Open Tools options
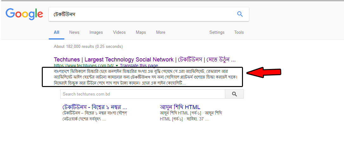 click(x=239, y=32)
